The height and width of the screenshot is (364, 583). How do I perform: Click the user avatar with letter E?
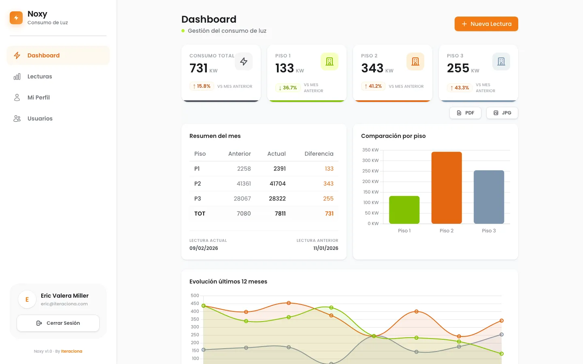[x=27, y=300]
